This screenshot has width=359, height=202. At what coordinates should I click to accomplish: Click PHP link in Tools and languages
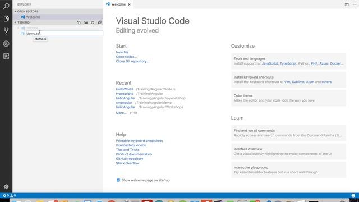click(314, 63)
